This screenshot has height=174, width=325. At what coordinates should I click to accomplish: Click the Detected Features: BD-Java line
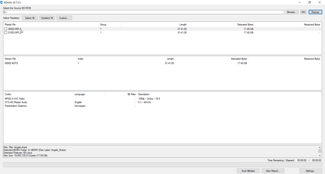pos(18,153)
